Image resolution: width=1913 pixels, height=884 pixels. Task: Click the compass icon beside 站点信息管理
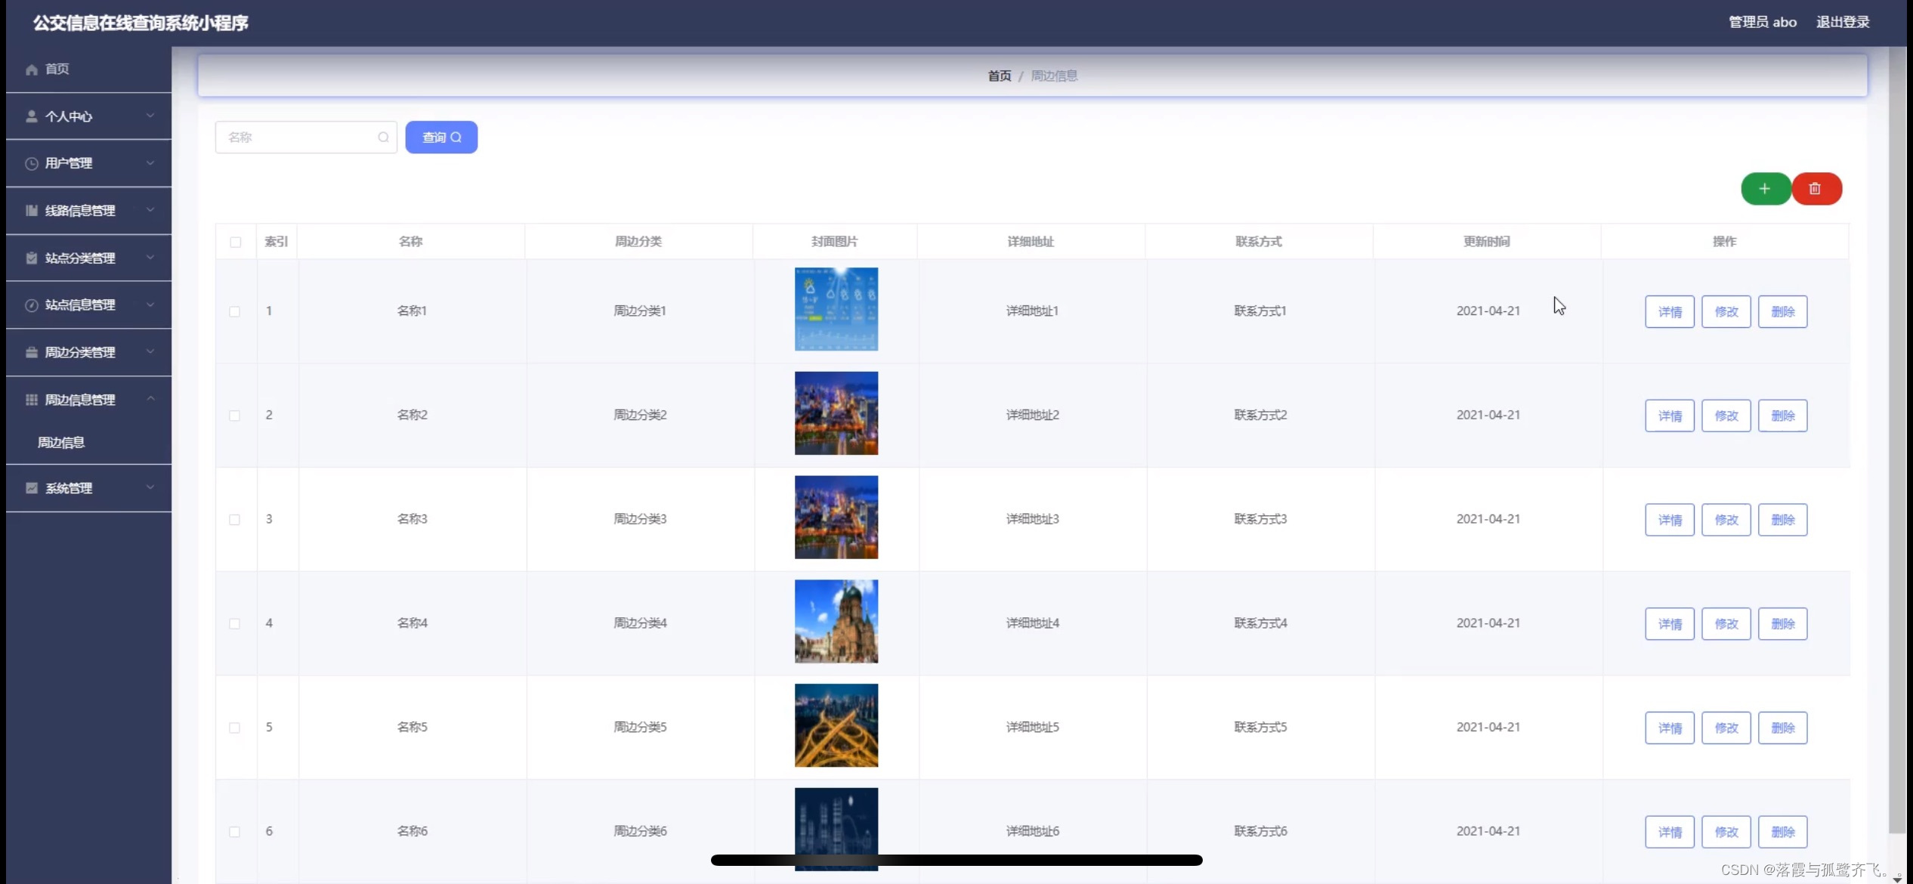32,305
